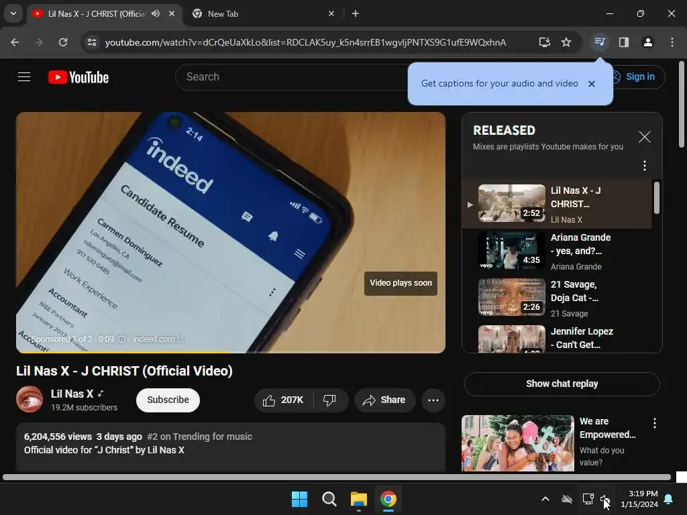Image resolution: width=687 pixels, height=515 pixels.
Task: Show hidden system tray icons chevron
Action: coord(545,499)
